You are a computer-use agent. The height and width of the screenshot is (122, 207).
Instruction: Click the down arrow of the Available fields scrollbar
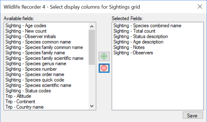[x=92, y=106]
